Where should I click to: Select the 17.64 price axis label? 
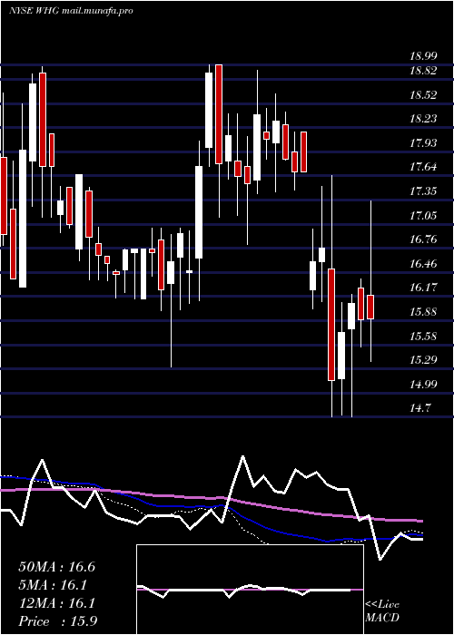pyautogui.click(x=423, y=167)
